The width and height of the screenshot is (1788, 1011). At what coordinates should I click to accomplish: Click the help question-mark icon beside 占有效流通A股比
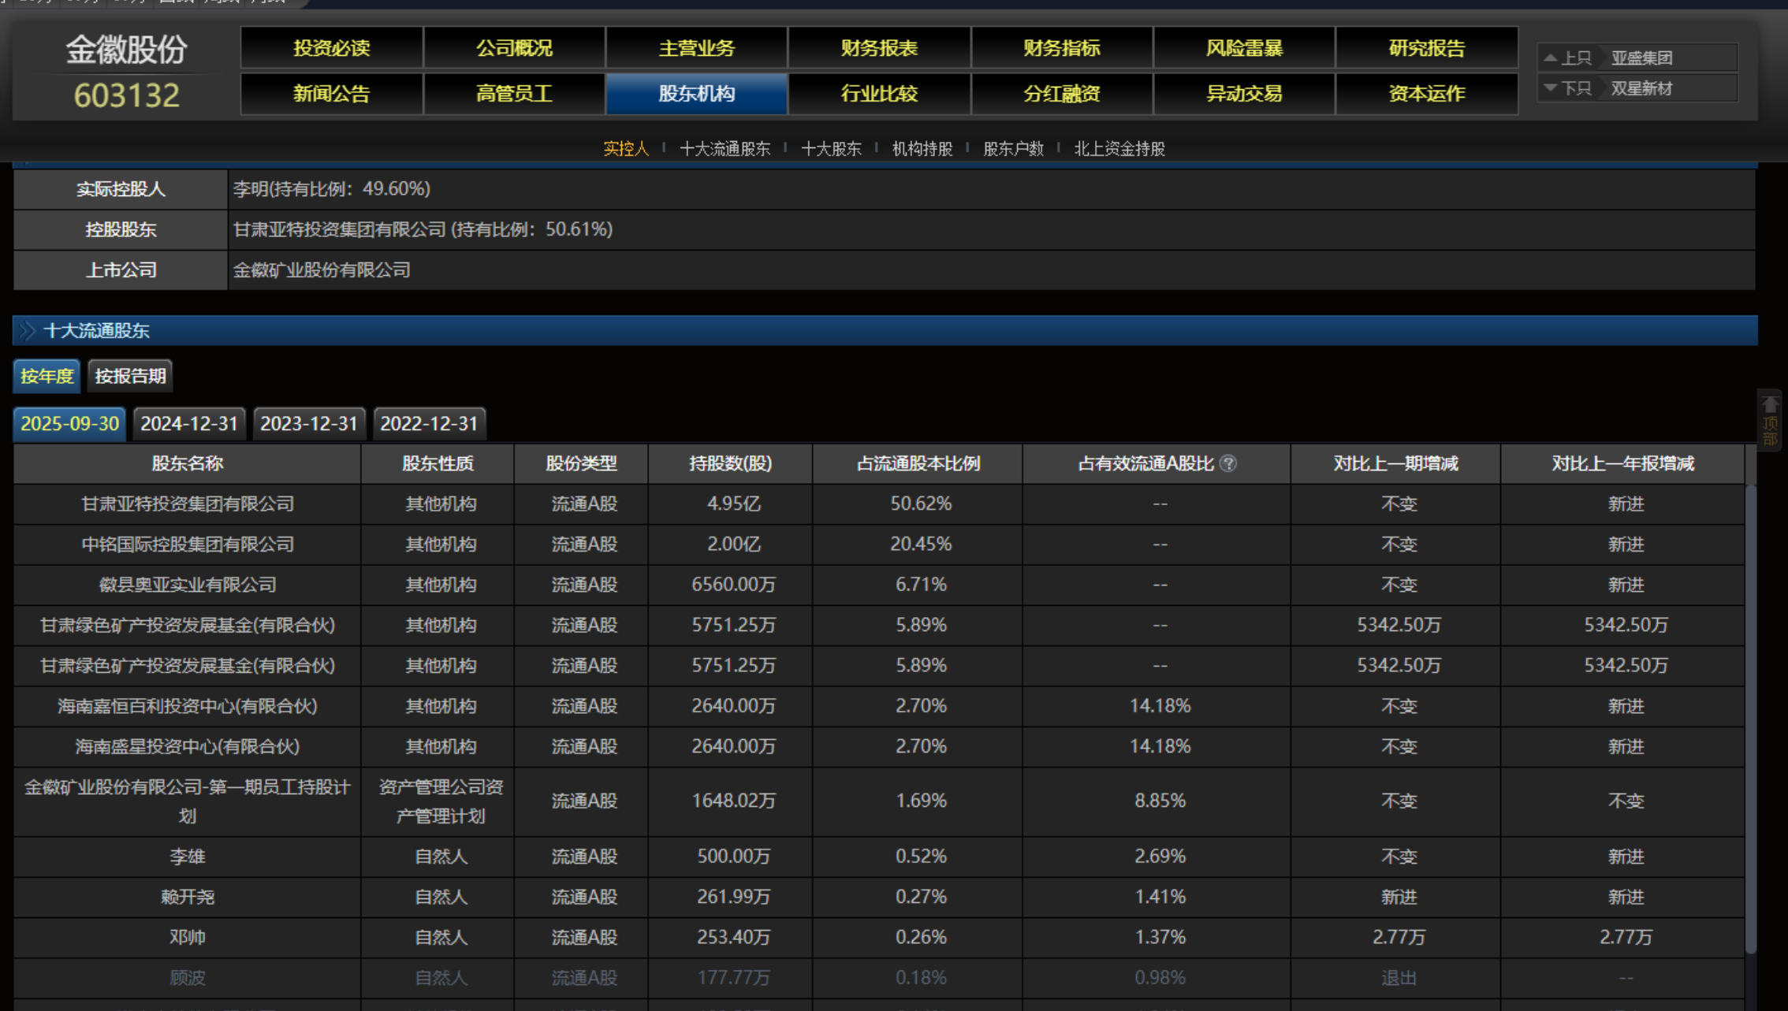coord(1228,463)
